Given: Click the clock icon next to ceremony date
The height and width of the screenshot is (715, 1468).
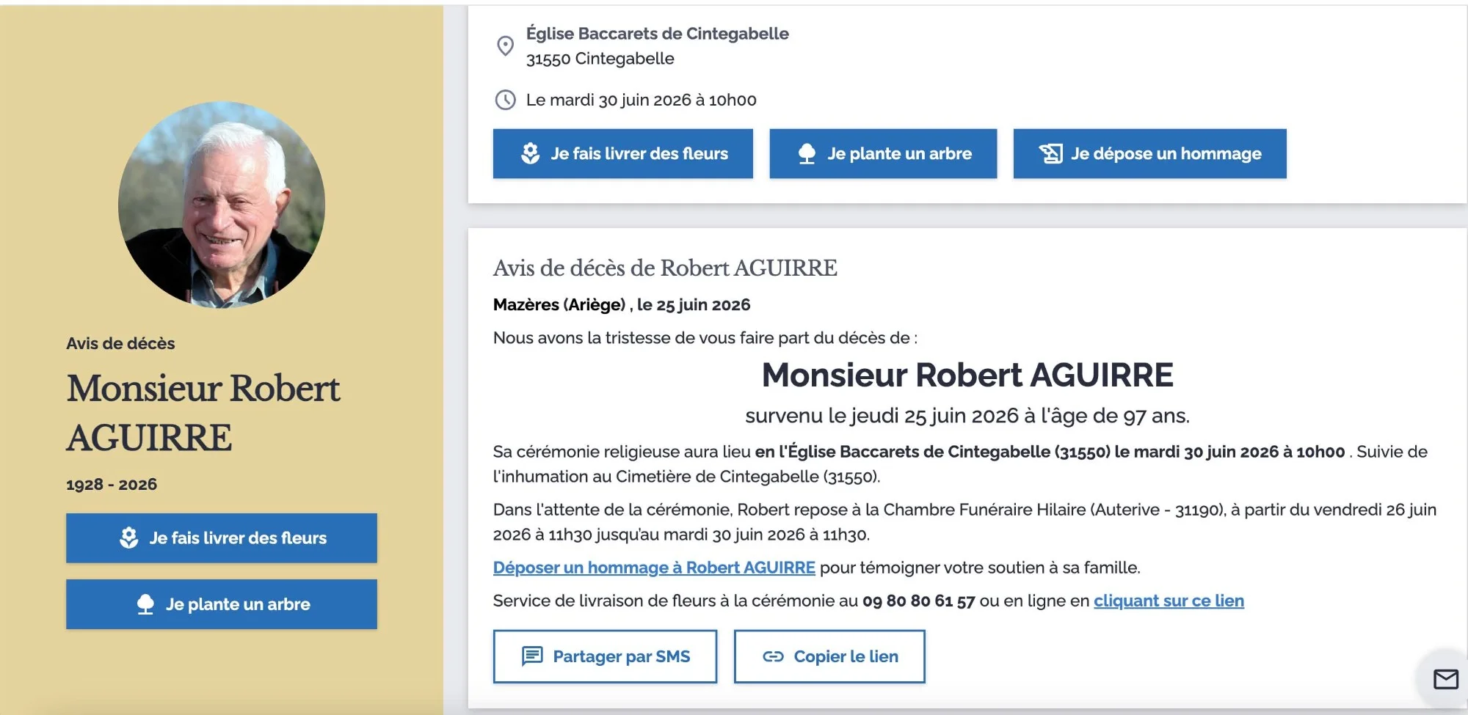Looking at the screenshot, I should click(505, 100).
